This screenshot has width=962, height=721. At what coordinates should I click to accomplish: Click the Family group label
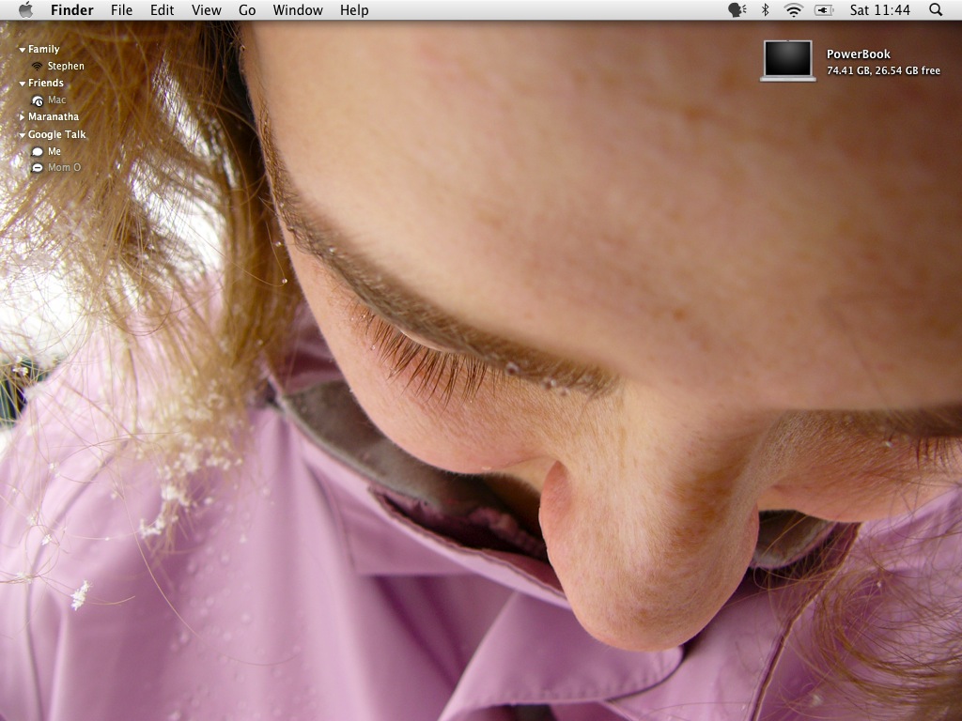(x=43, y=49)
